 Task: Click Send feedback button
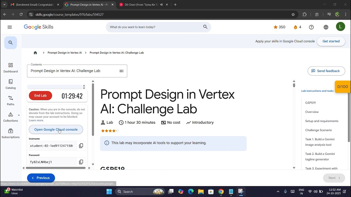coord(326,71)
